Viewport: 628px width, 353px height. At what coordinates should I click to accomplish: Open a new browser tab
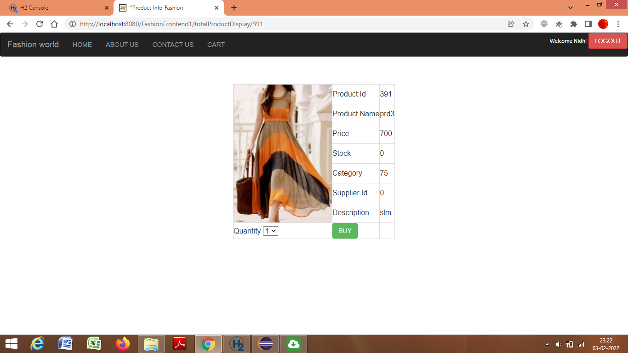tap(234, 8)
